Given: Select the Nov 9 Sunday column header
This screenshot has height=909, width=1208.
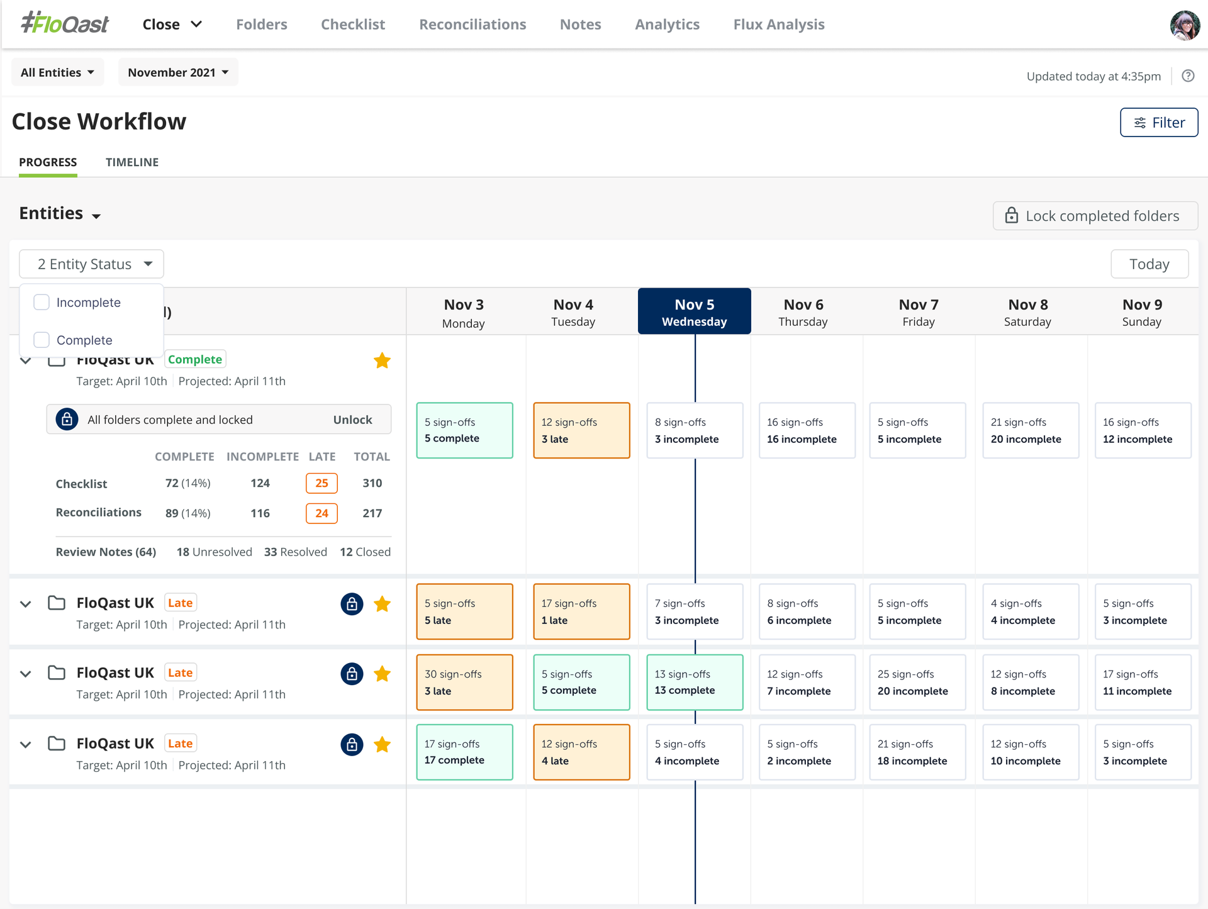Looking at the screenshot, I should pos(1142,313).
